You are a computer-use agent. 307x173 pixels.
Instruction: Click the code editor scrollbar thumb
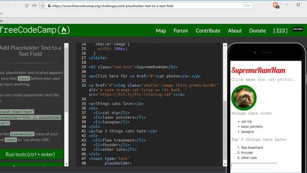coord(225,130)
